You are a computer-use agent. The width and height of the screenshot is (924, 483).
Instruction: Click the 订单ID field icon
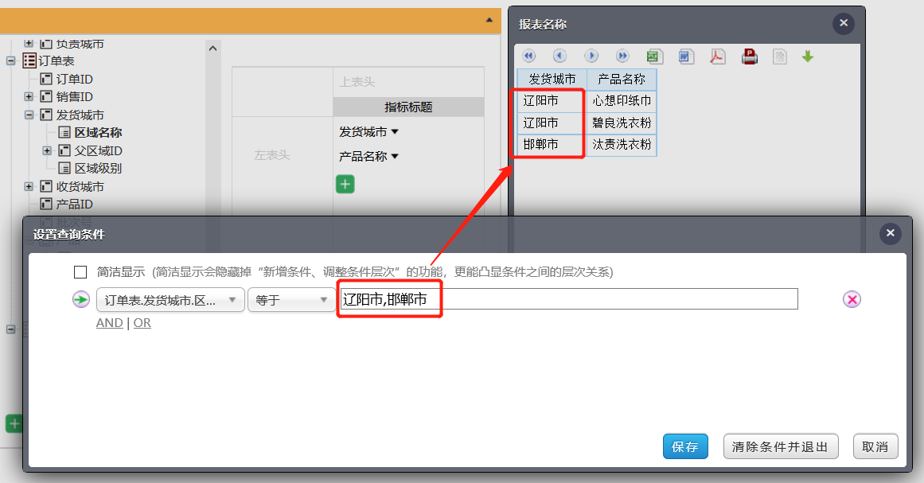point(46,79)
